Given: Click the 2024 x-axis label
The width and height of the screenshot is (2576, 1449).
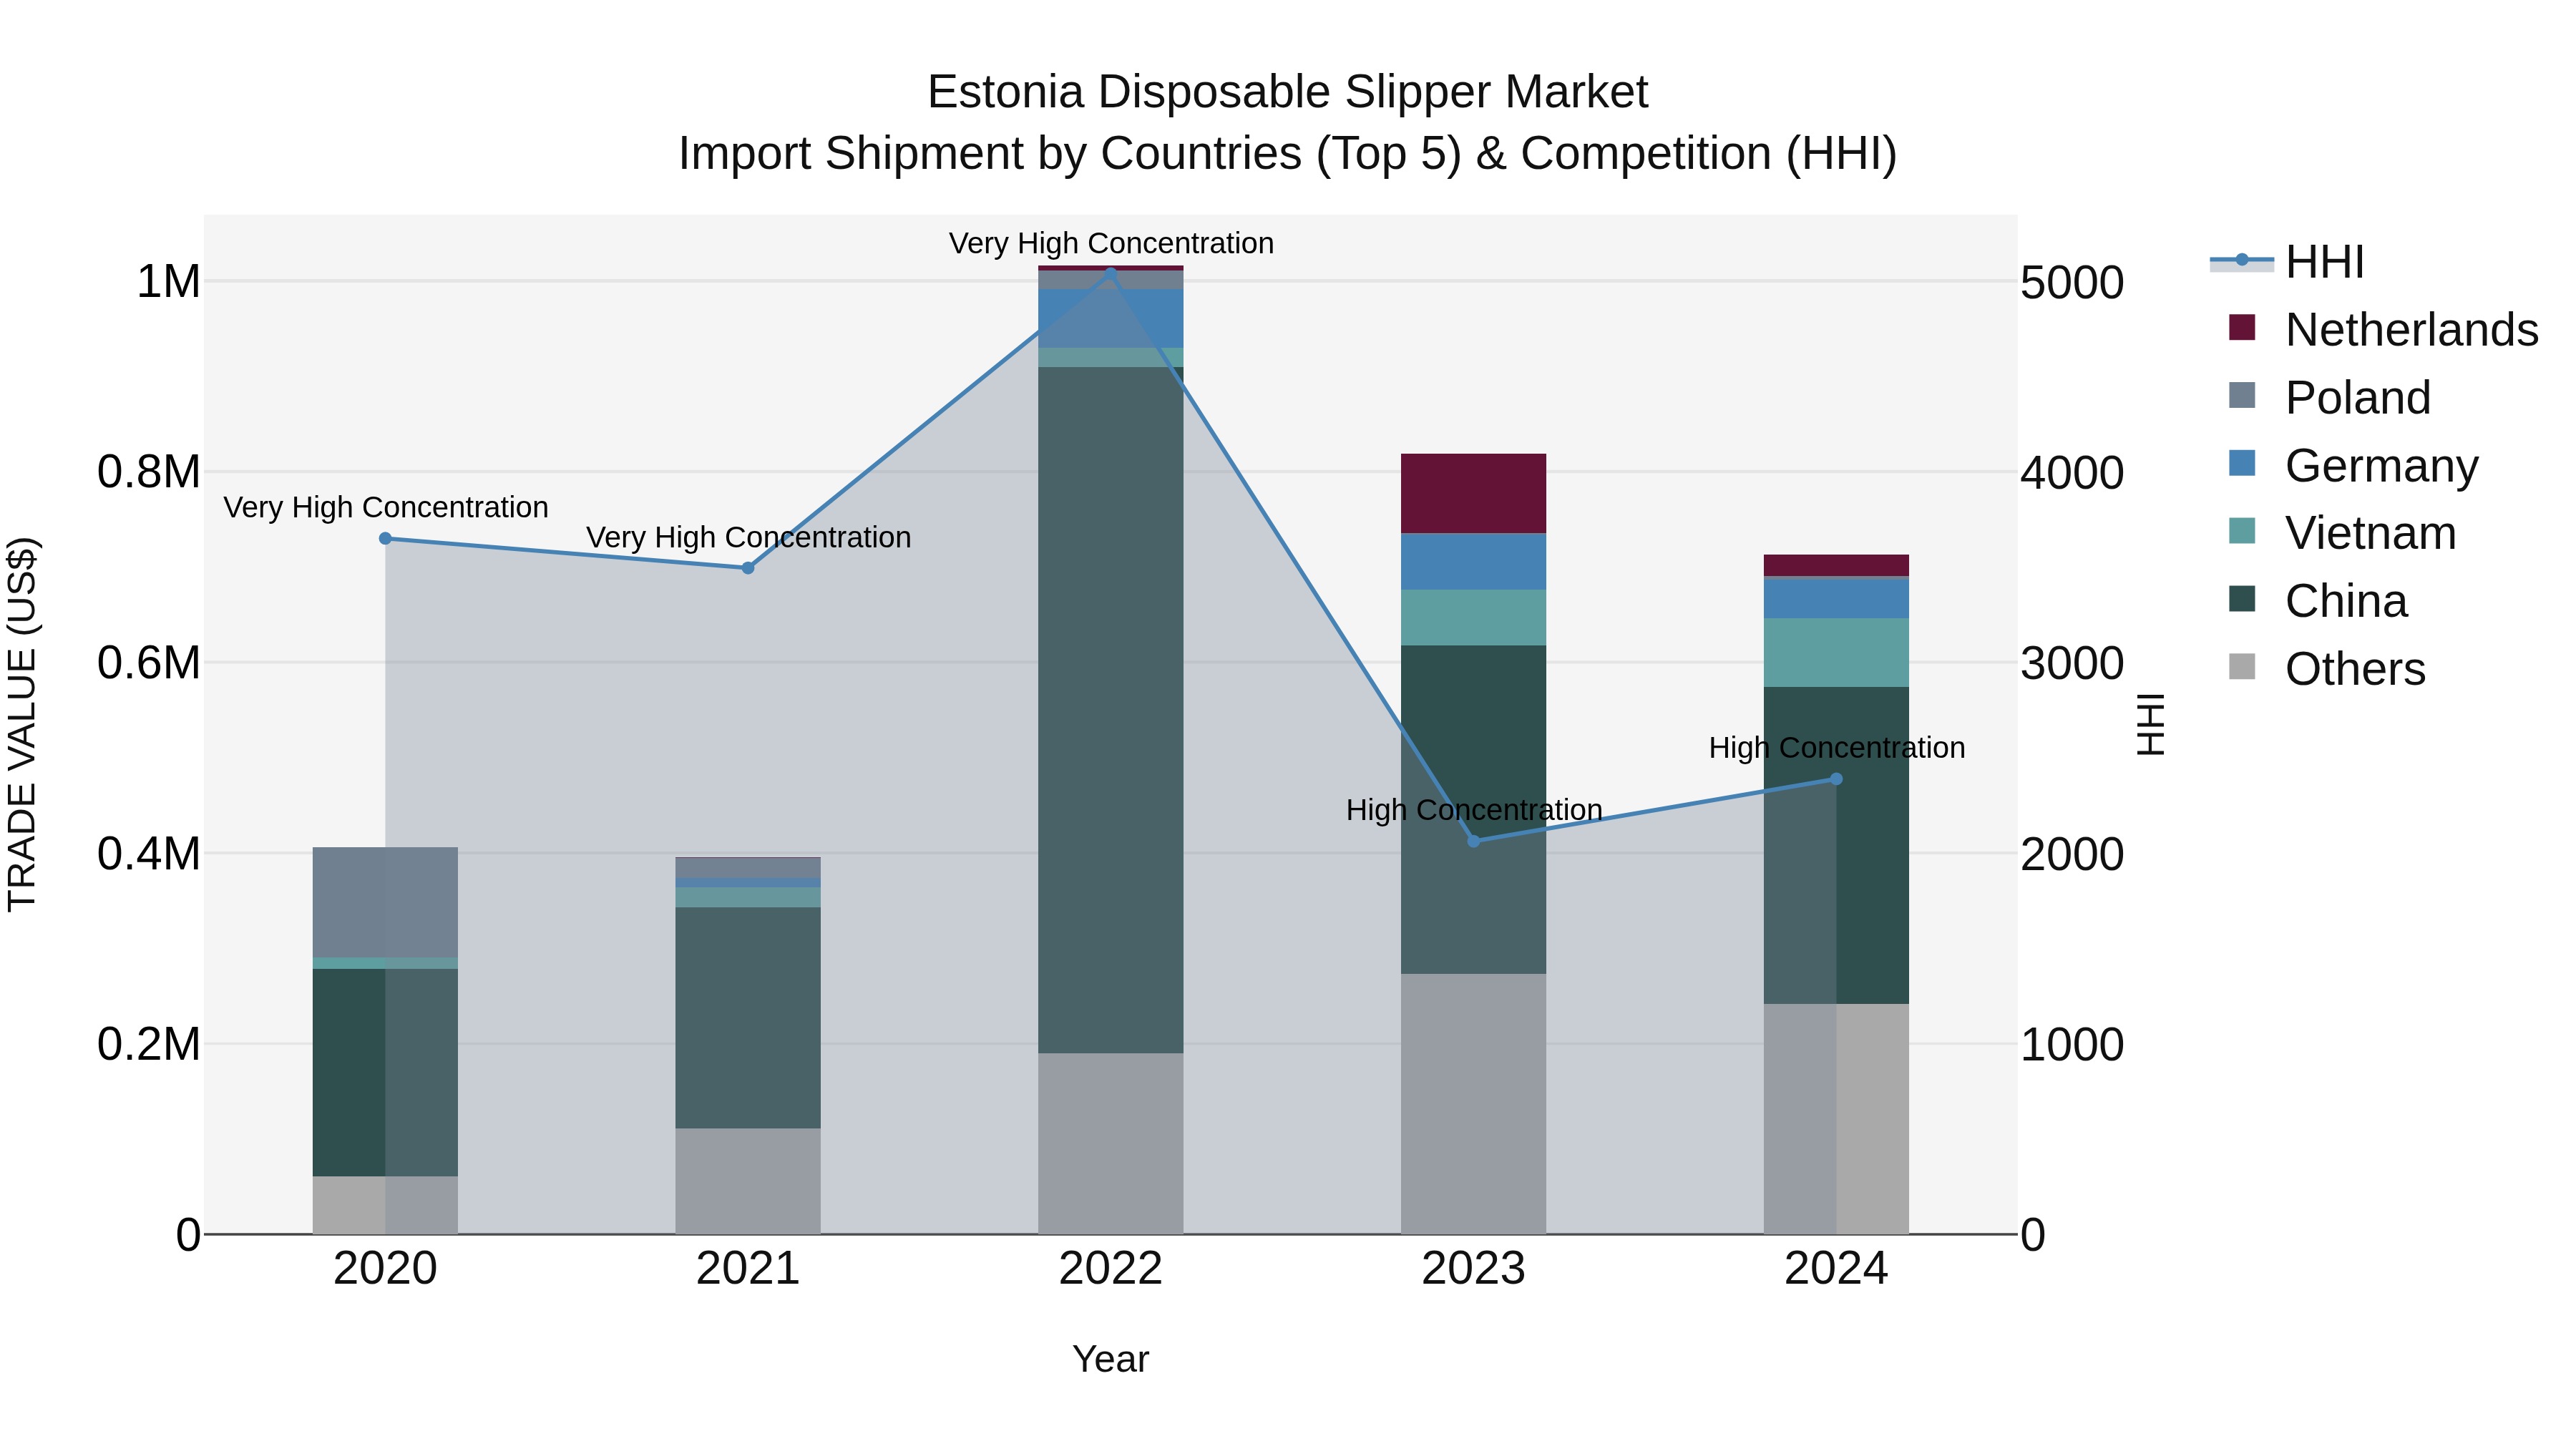Looking at the screenshot, I should [x=1836, y=1269].
